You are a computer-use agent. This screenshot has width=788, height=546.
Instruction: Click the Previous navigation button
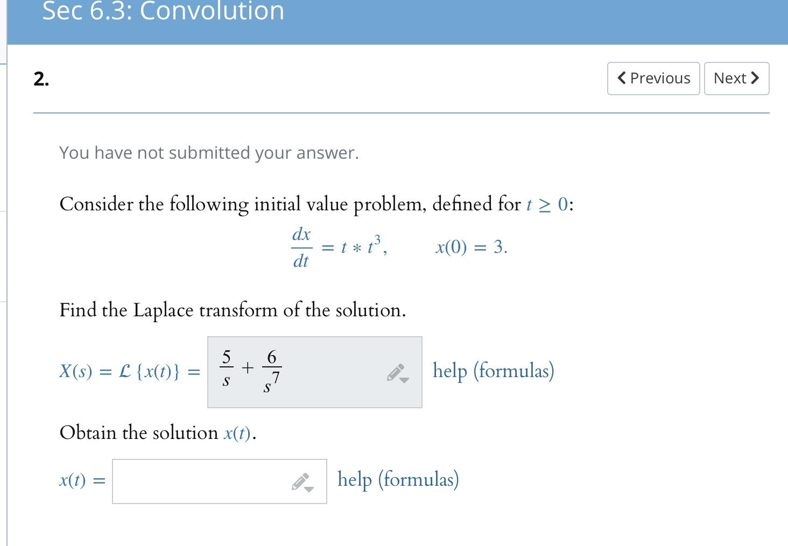653,78
